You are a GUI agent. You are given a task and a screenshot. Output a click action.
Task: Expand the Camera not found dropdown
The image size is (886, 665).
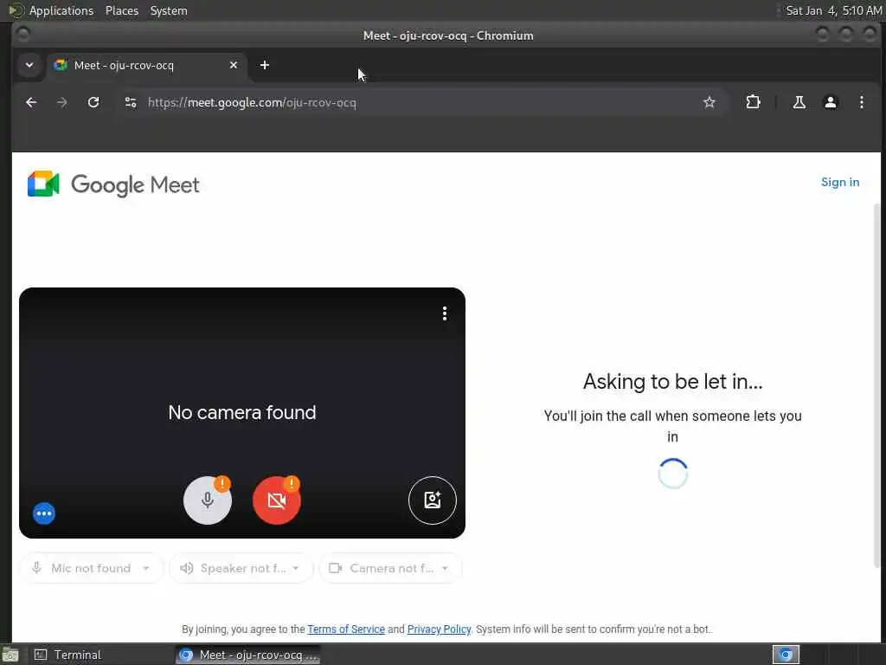pos(390,568)
